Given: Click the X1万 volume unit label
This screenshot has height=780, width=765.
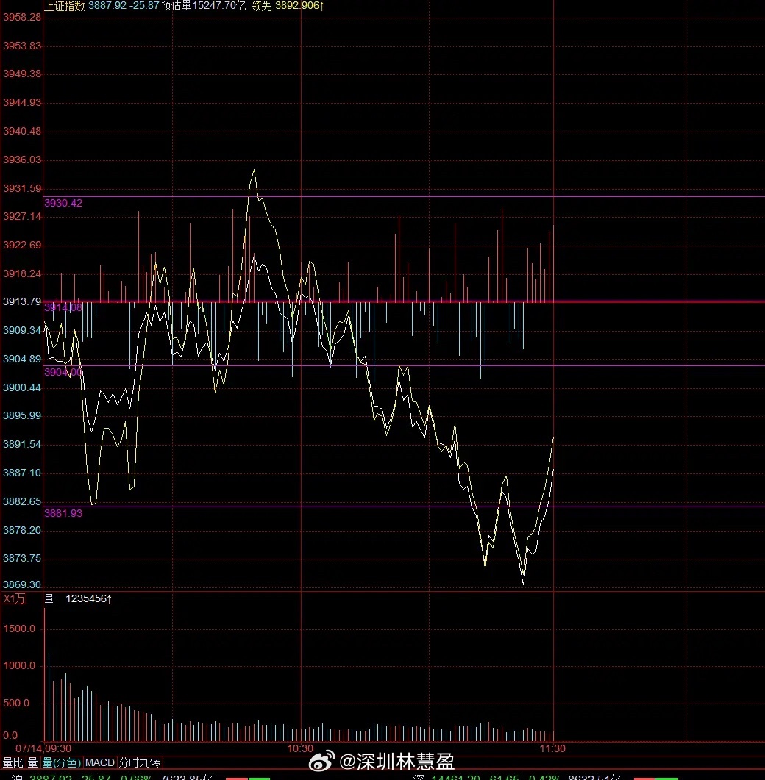Looking at the screenshot, I should pos(14,598).
